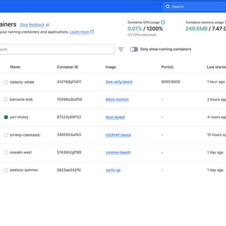Viewport: 226px width, 226px height.
Task: Open the Give feedback link
Action: coord(32,25)
